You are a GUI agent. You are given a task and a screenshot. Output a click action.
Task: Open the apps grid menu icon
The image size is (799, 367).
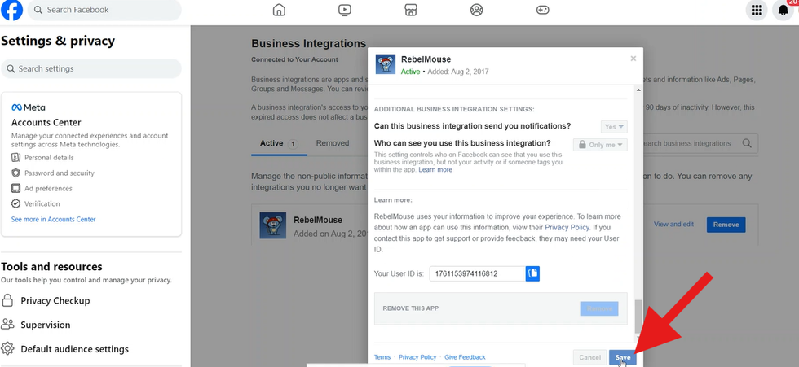(757, 11)
